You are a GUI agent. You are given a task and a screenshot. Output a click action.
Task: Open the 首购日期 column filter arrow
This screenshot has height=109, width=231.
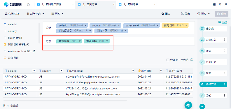pyautogui.click(x=161, y=71)
